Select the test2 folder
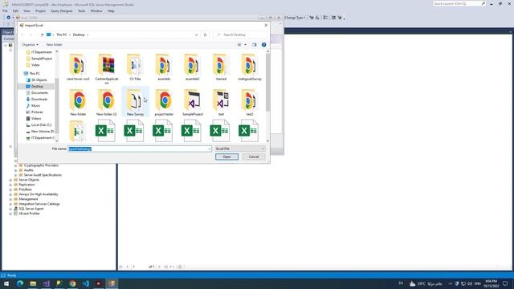Image resolution: width=514 pixels, height=289 pixels. (250, 102)
